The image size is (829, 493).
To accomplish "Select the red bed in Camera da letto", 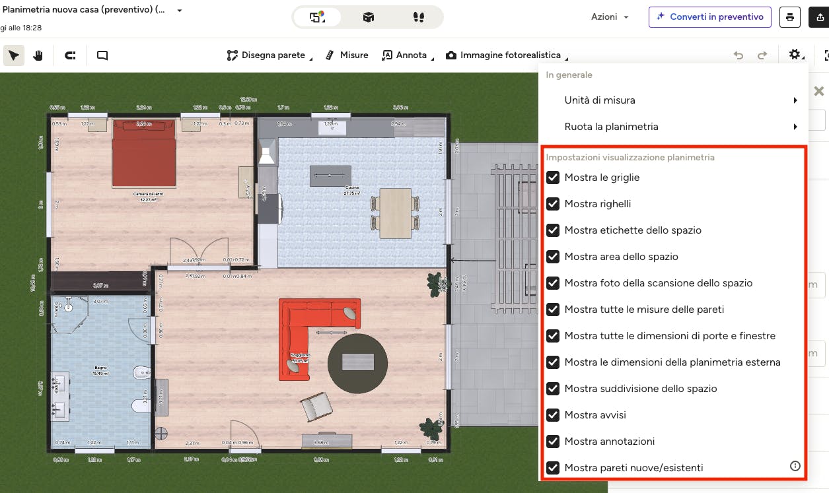I will click(144, 152).
